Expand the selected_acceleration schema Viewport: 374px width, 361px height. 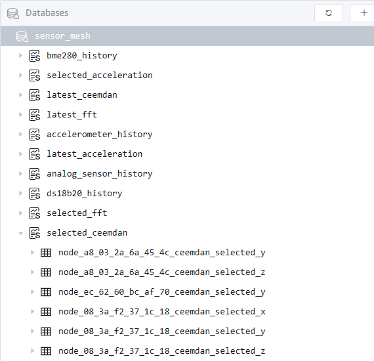point(21,75)
